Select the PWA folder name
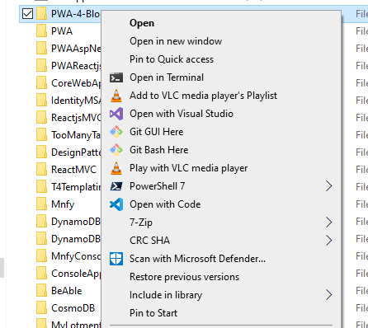Screen dimensions: 368x328 pos(62,31)
